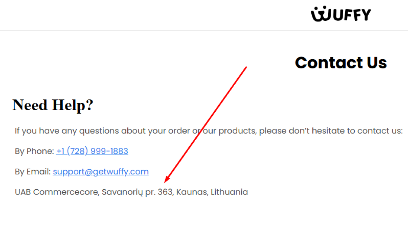Click the Savanorių pr. street name
The height and width of the screenshot is (233, 408).
[x=128, y=192]
